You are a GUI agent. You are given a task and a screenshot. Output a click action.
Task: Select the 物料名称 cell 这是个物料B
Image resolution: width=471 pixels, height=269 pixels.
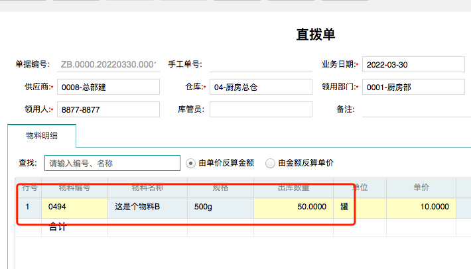147,207
